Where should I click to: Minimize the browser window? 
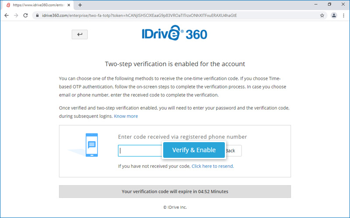316,4
